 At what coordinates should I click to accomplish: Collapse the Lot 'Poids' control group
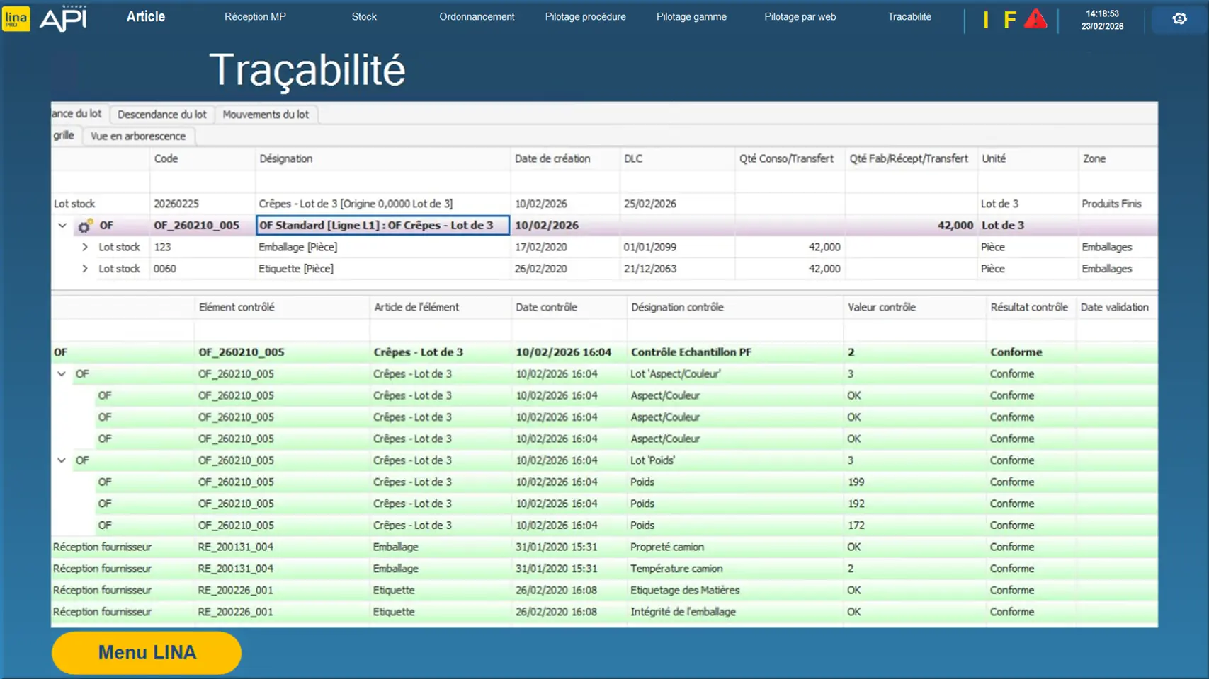pyautogui.click(x=62, y=460)
